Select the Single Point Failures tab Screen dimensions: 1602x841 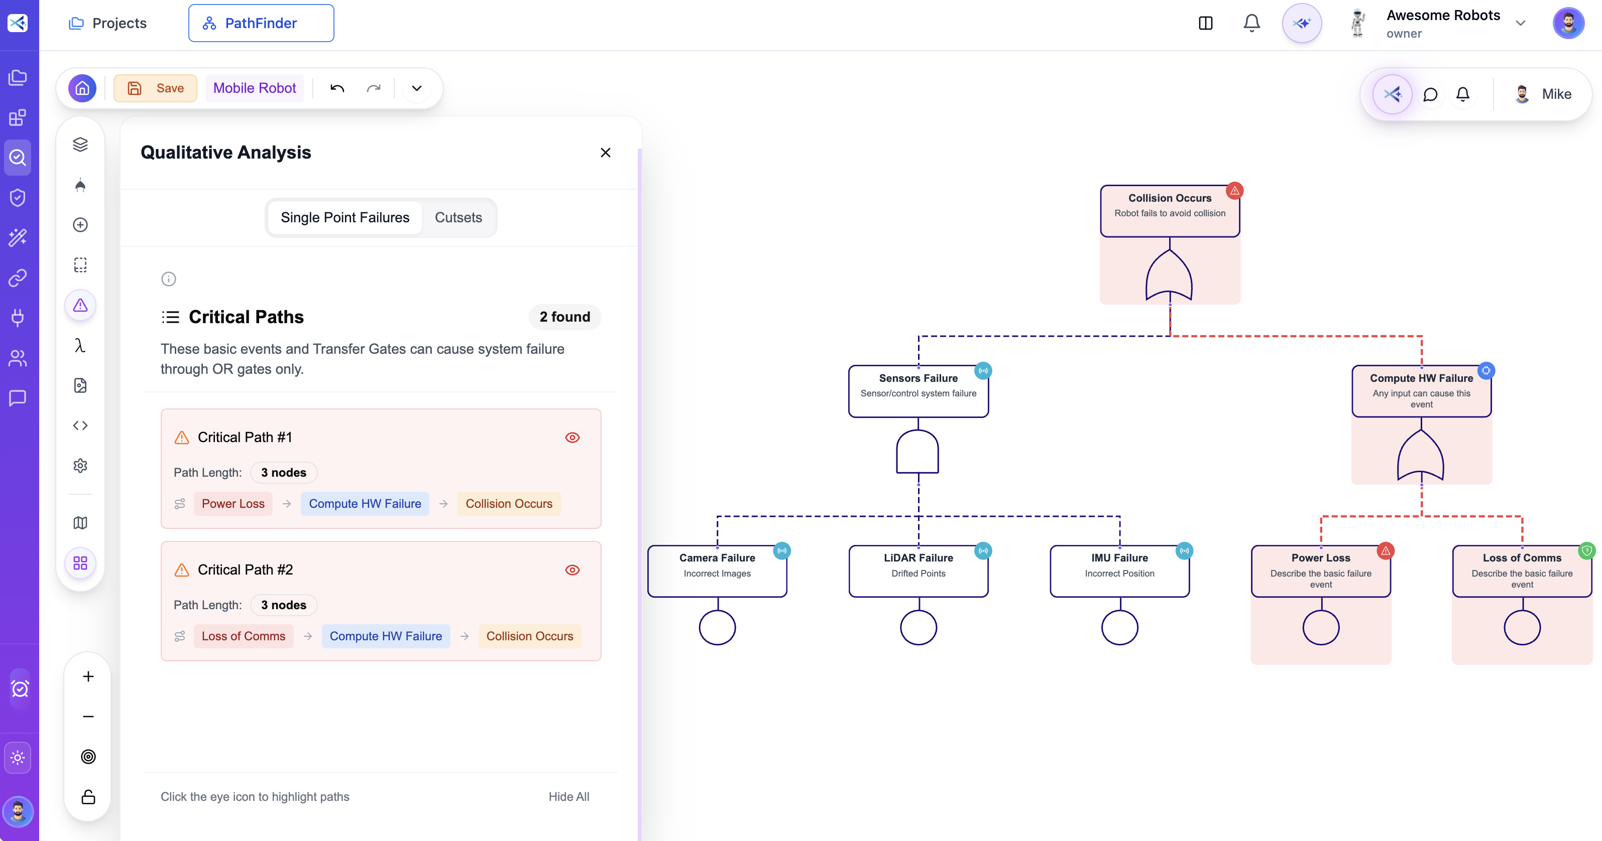click(345, 218)
